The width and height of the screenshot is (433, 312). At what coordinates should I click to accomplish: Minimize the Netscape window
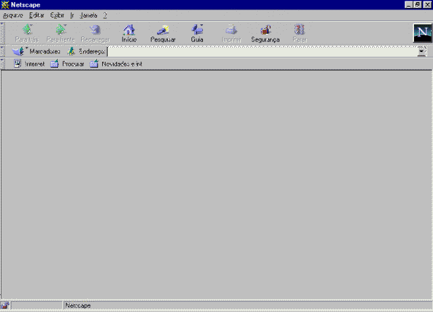click(x=409, y=5)
